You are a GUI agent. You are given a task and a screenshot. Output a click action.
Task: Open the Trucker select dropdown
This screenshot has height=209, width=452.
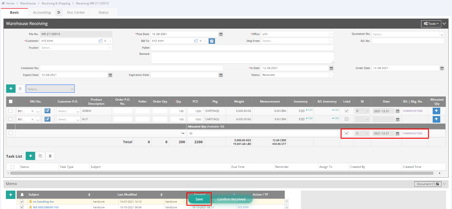tap(76, 48)
